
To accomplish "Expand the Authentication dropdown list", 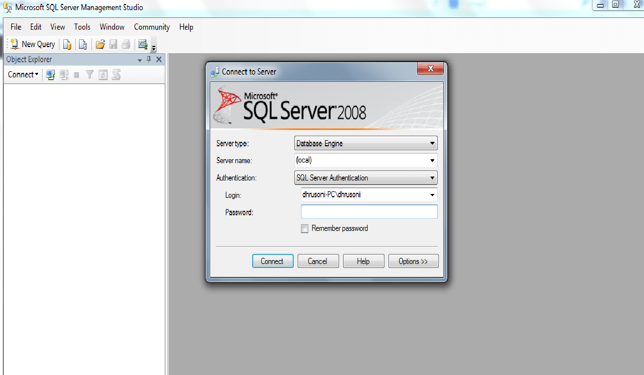I will pos(432,178).
